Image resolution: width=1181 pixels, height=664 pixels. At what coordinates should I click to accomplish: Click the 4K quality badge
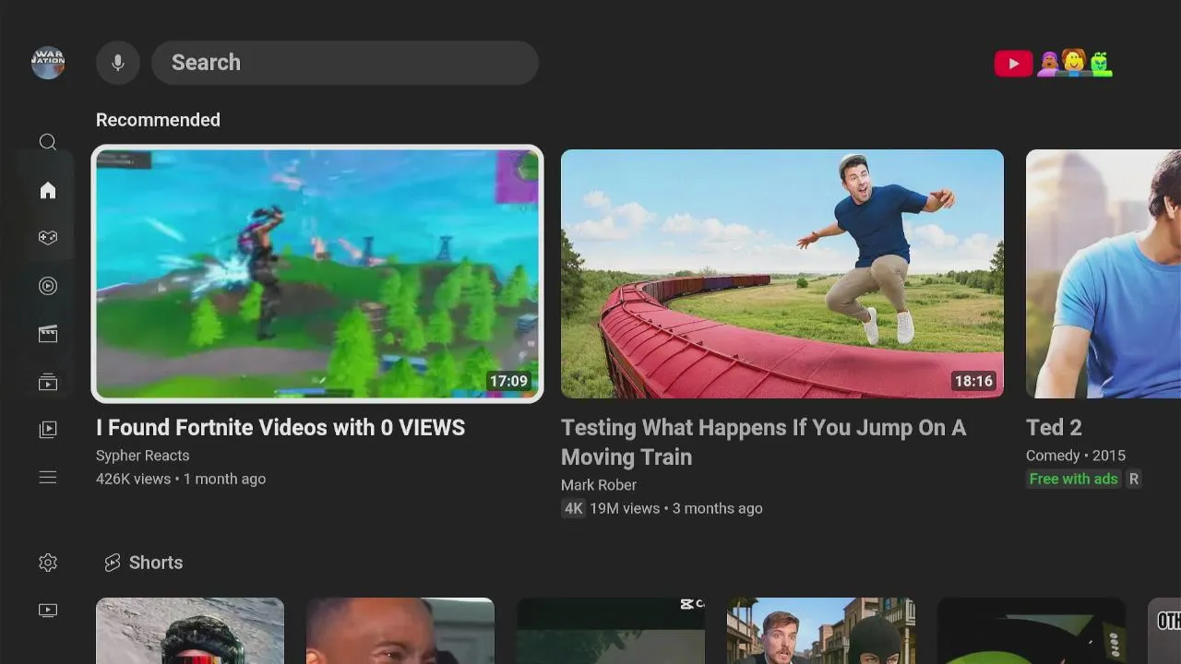coord(573,508)
